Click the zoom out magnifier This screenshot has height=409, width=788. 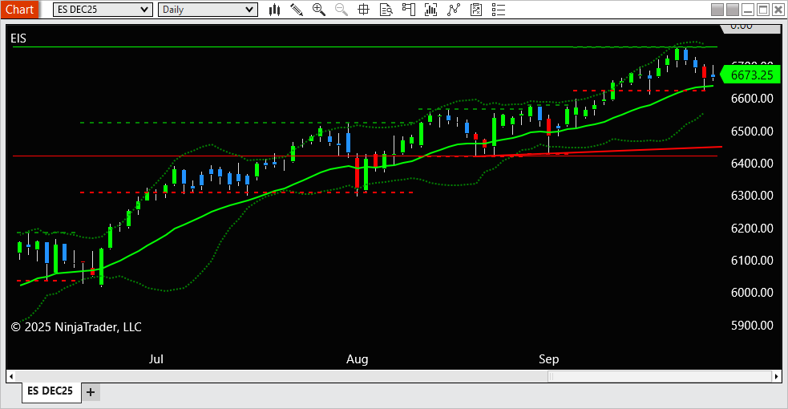[x=341, y=10]
